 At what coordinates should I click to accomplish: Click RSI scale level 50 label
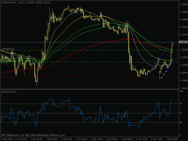(181, 113)
